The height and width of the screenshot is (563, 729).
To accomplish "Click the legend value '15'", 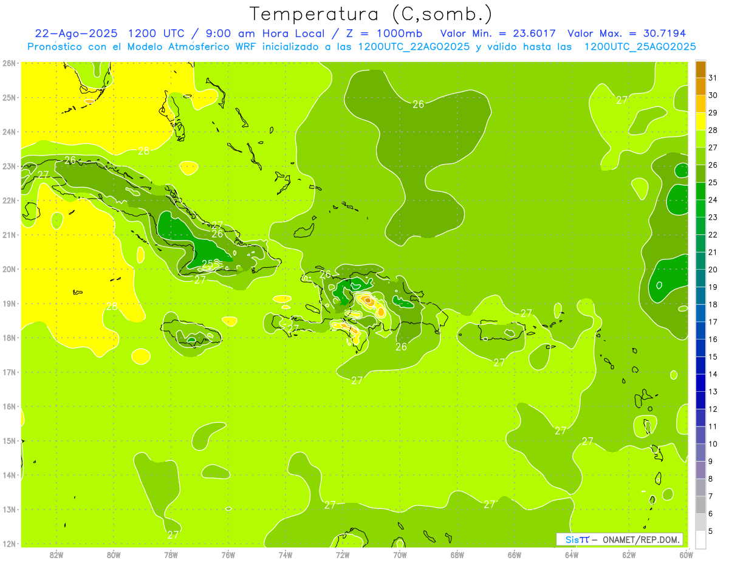I will [x=713, y=357].
